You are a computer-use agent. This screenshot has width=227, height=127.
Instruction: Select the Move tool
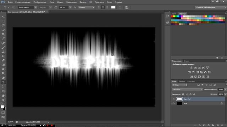tap(3, 17)
